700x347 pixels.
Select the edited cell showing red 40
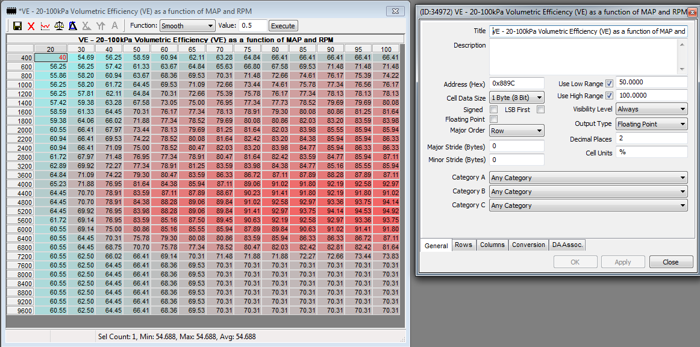51,57
